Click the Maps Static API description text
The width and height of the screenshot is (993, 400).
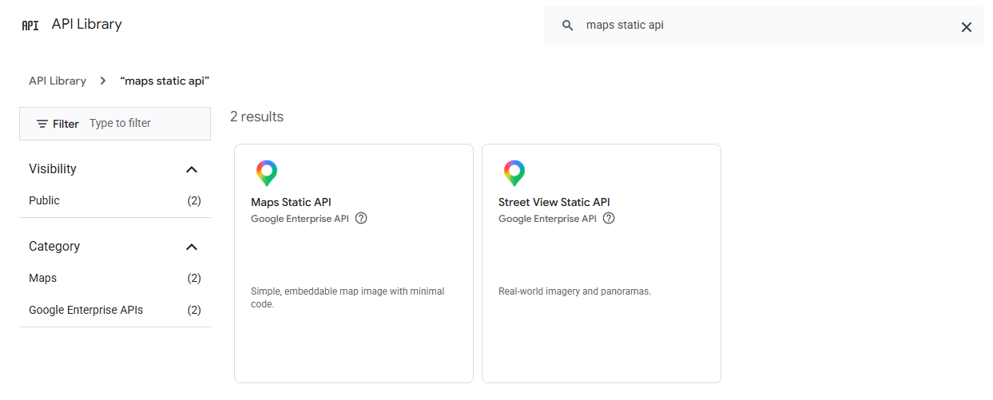(348, 298)
